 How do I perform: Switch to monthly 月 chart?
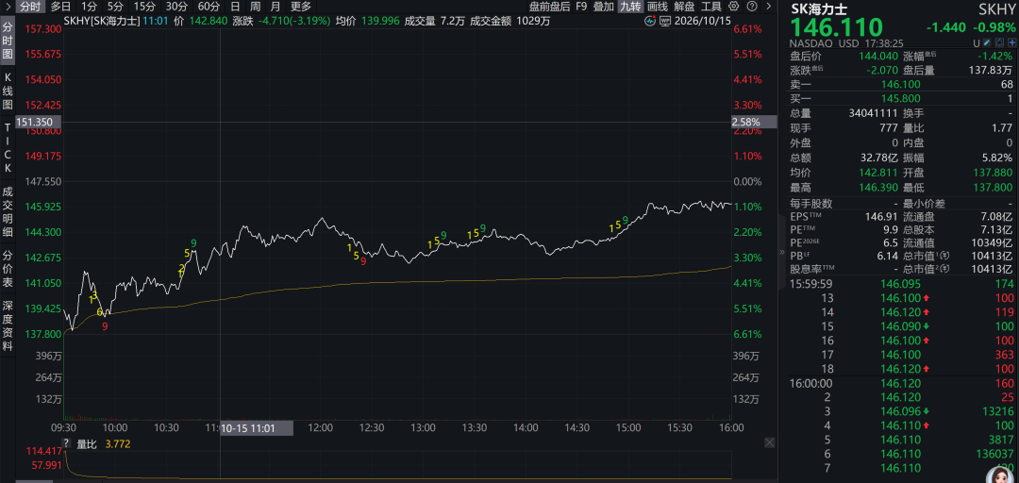pos(276,7)
